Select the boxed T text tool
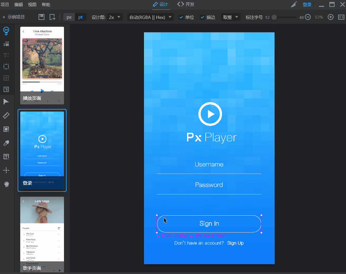 (x=6, y=157)
